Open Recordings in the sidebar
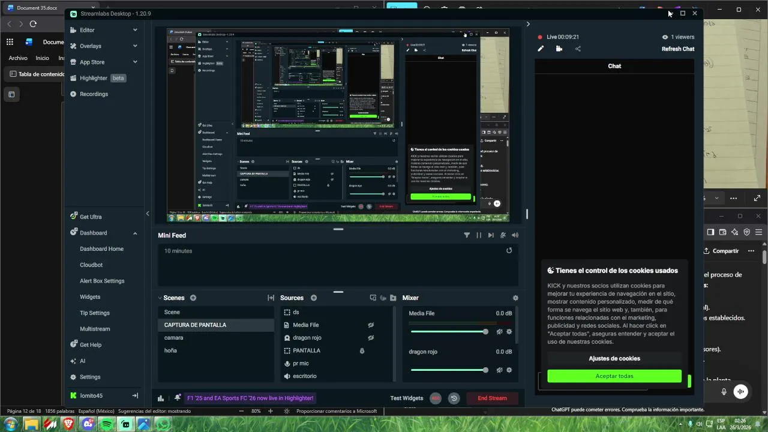Viewport: 768px width, 432px height. 94,94
